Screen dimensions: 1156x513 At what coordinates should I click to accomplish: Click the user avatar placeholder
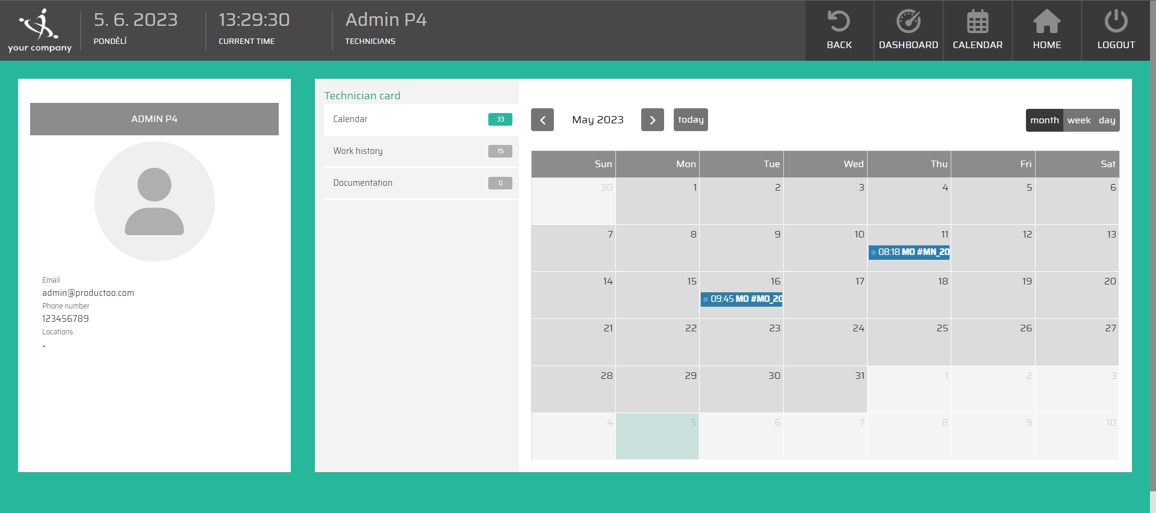[154, 201]
